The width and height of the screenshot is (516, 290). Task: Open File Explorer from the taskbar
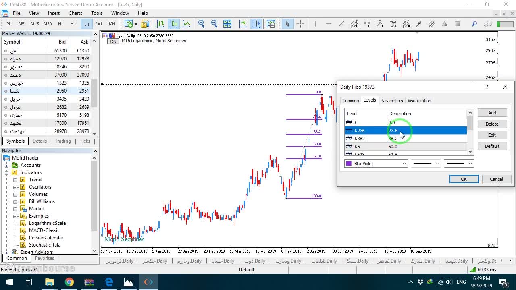pyautogui.click(x=49, y=282)
